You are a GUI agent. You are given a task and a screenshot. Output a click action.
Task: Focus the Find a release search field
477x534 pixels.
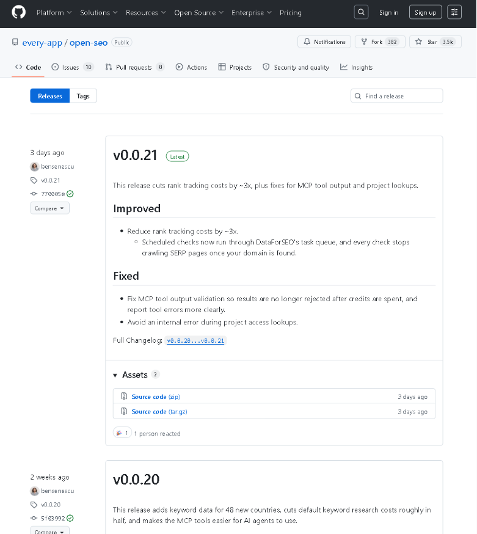tap(396, 96)
